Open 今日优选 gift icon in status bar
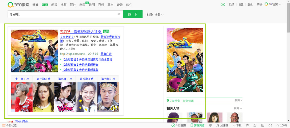 tap(4, 125)
